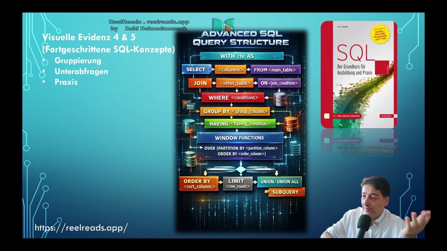Select the 'ON <join_condition>' block

pyautogui.click(x=279, y=83)
